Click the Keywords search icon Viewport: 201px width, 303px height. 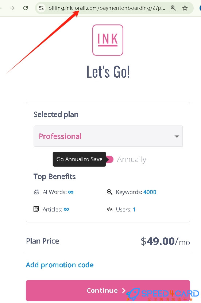pyautogui.click(x=109, y=192)
